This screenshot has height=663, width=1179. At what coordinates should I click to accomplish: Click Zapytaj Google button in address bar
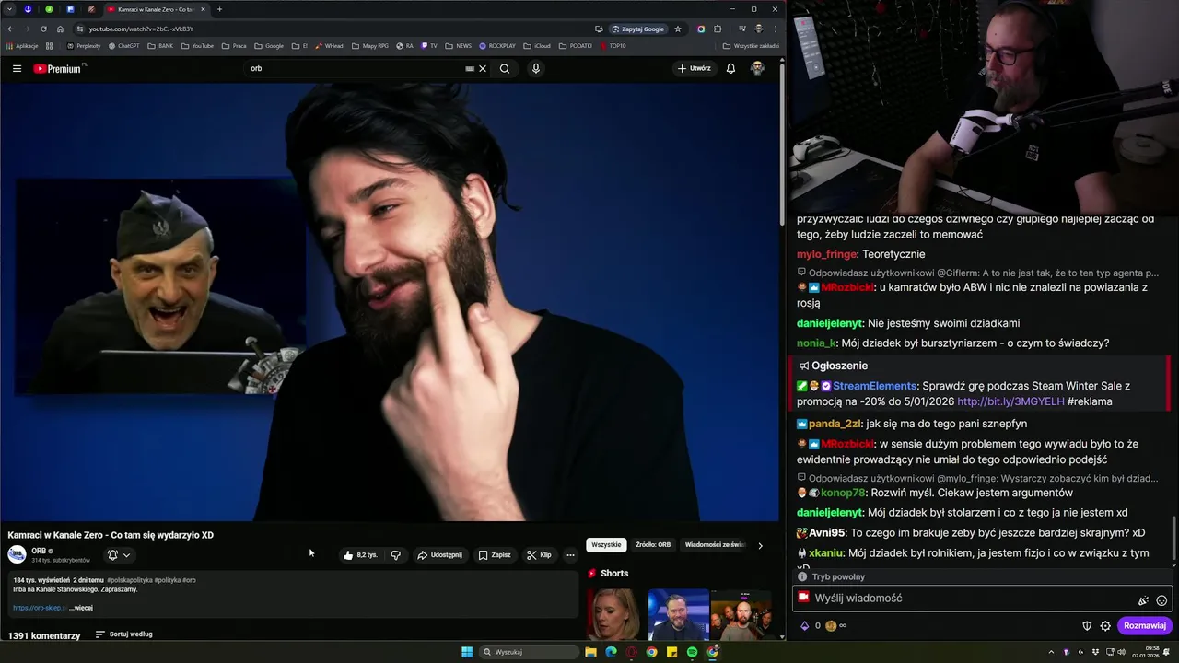point(637,29)
